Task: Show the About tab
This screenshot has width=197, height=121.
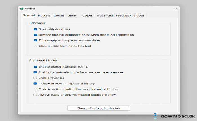Action: point(139,15)
